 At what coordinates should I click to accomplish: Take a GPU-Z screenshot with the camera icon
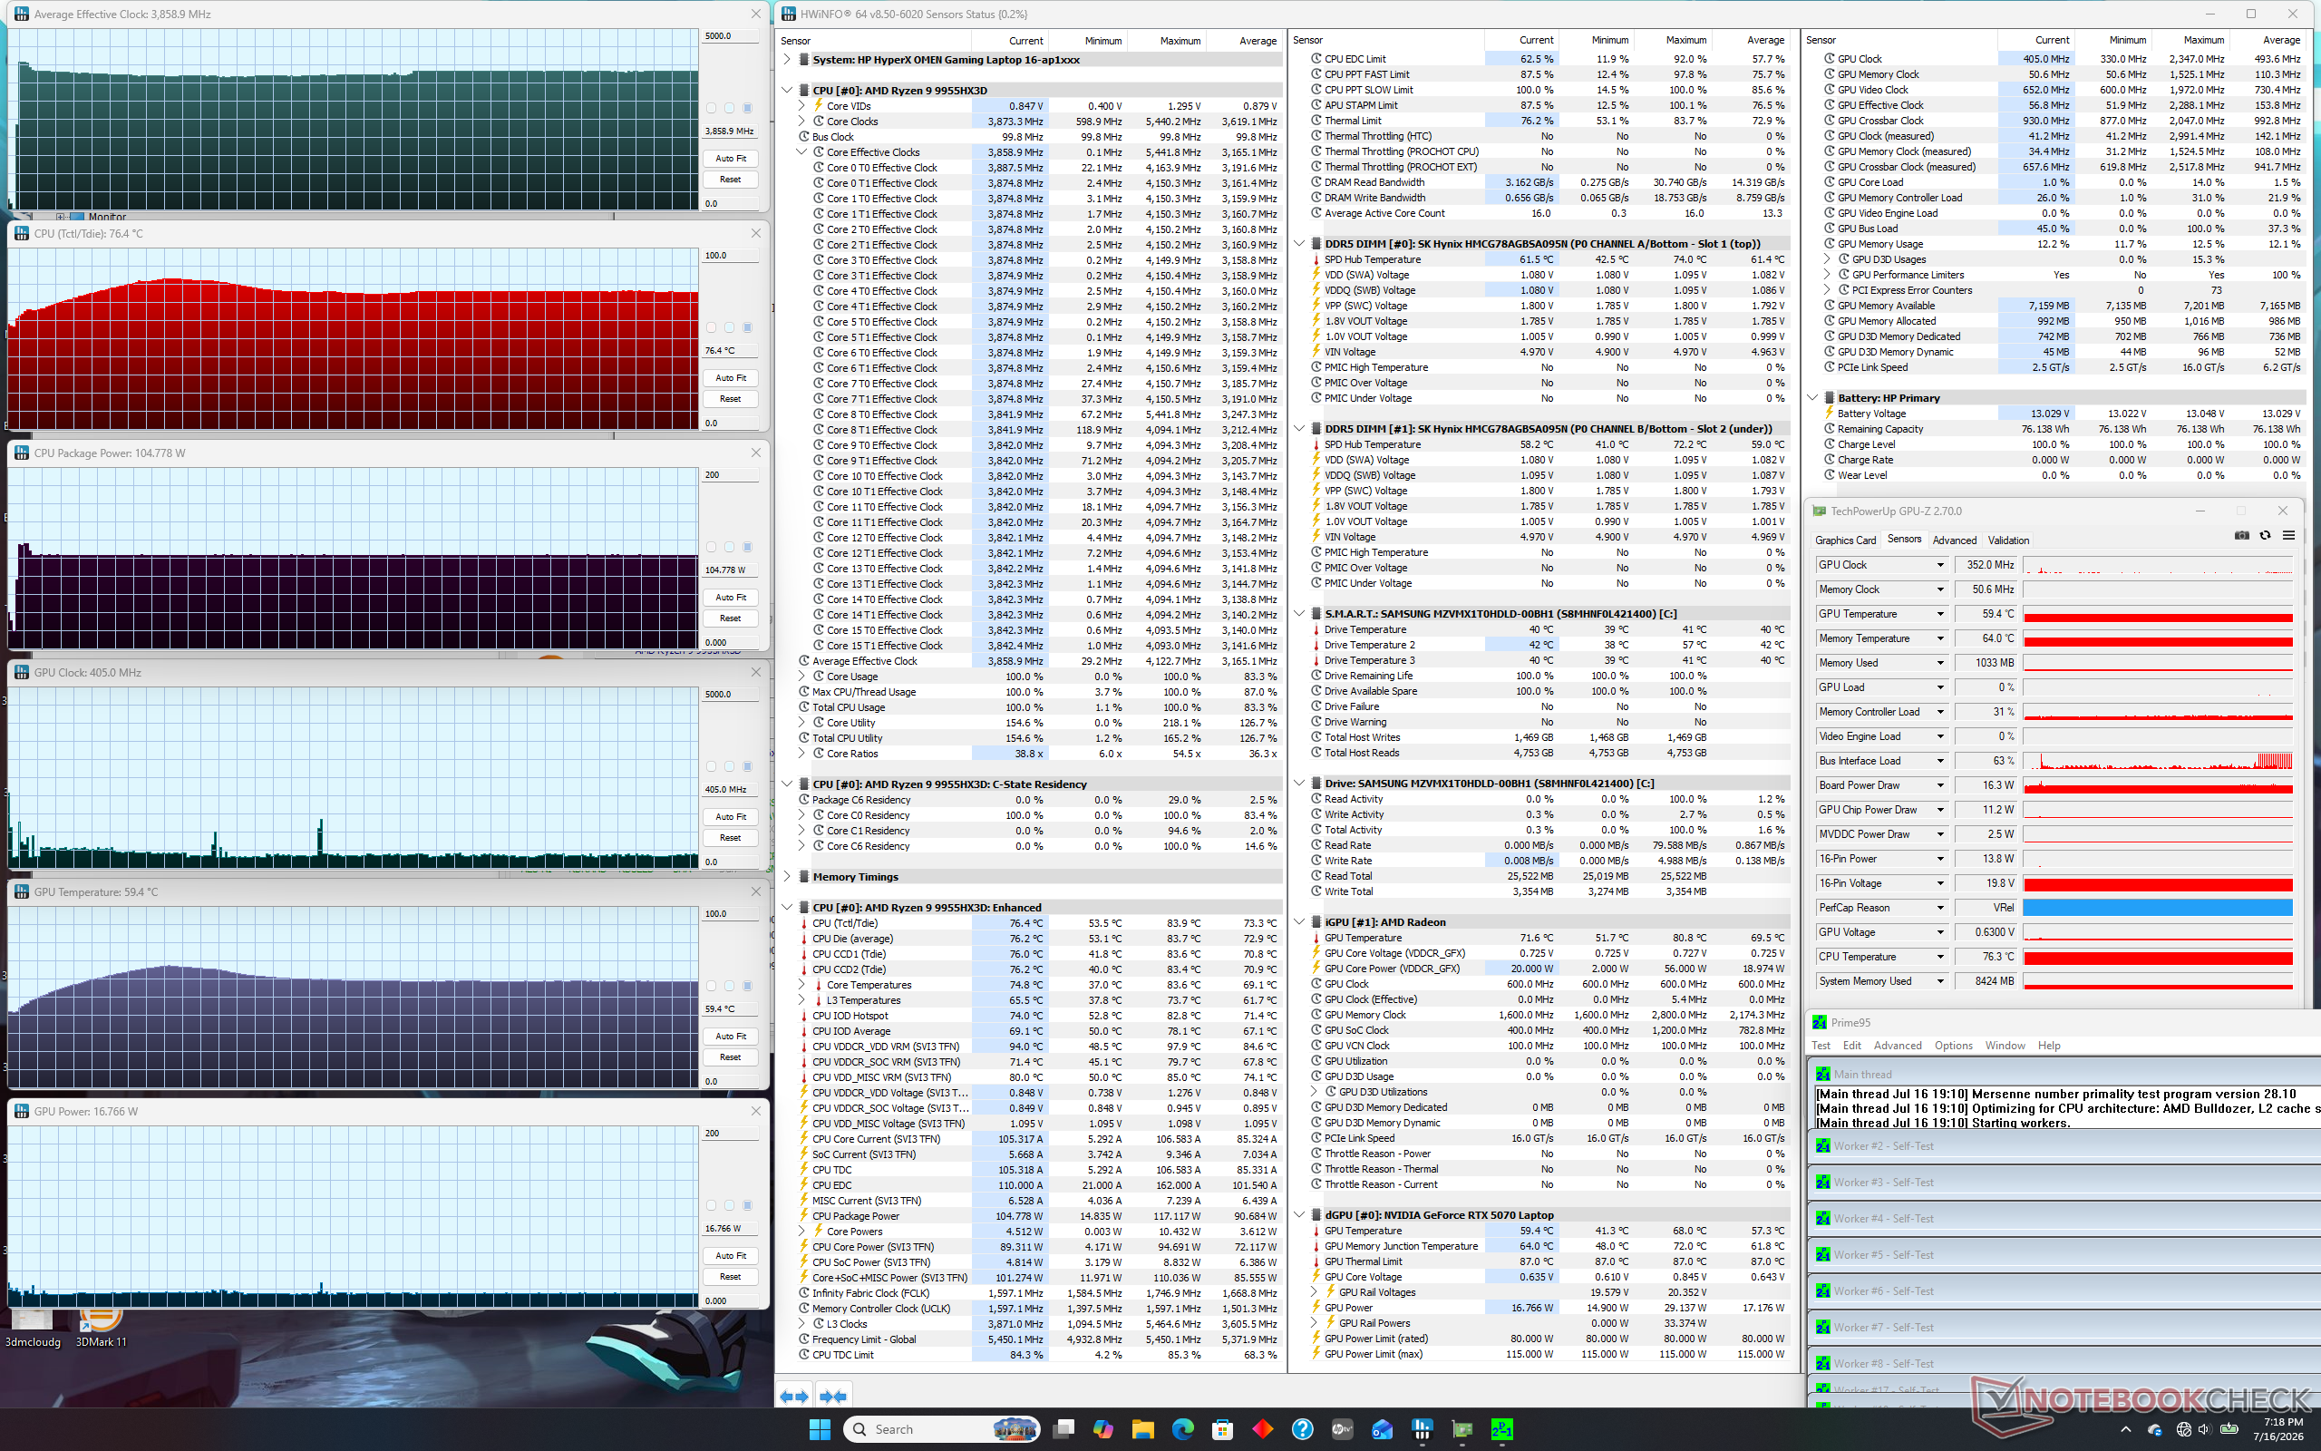tap(2241, 535)
